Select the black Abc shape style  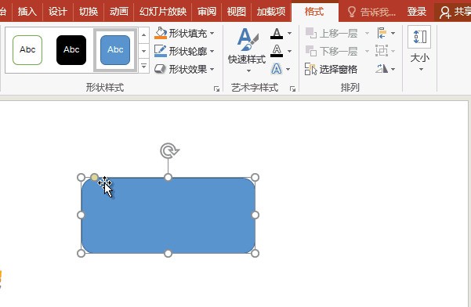(71, 50)
